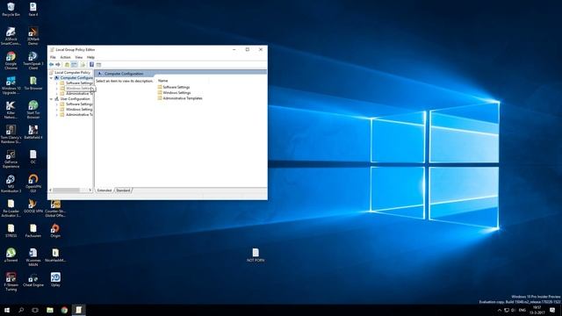Collapse the User Configuration node
Screen dimensions: 562x316
[x=51, y=99]
